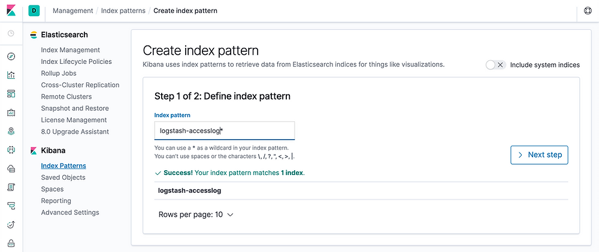Go to Management breadcrumb
The width and height of the screenshot is (599, 252).
point(73,11)
